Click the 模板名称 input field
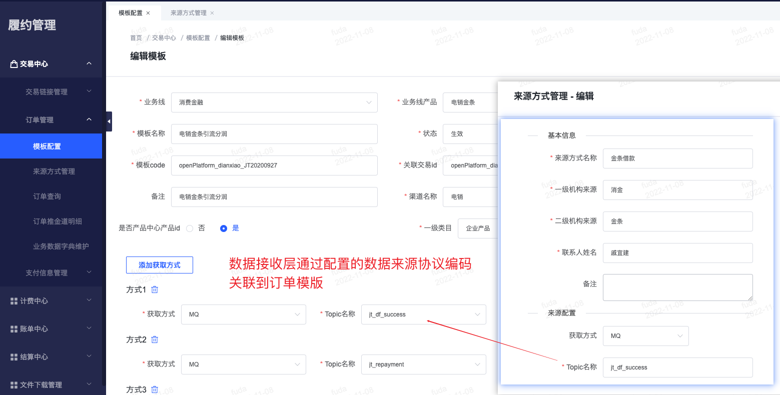This screenshot has width=780, height=395. click(274, 134)
